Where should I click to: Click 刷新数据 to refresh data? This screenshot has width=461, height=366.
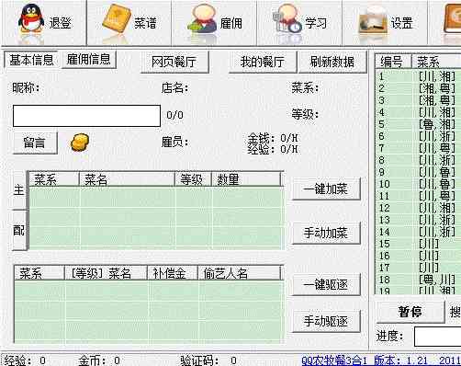point(332,62)
